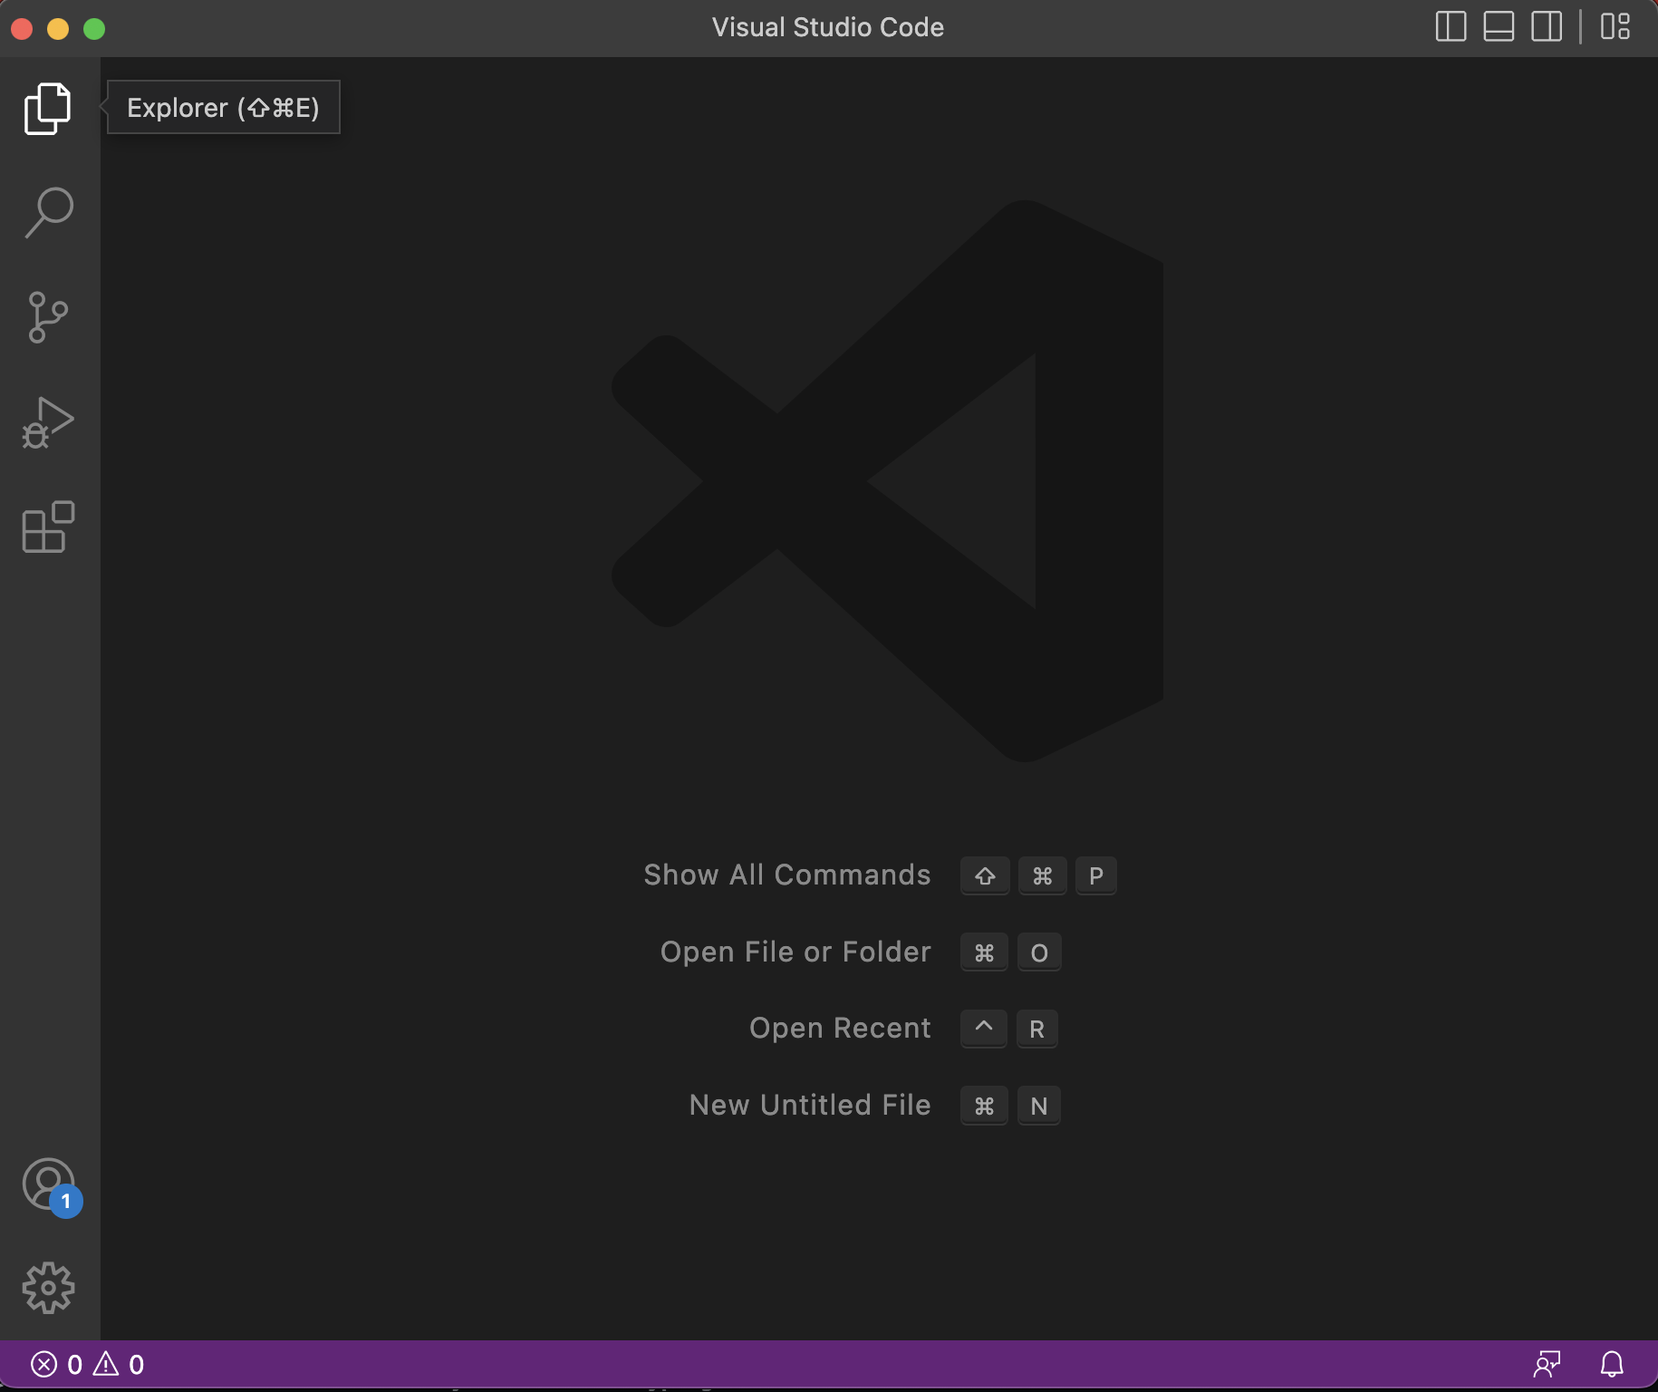Viewport: 1658px width, 1392px height.
Task: Click the Show All Commands text
Action: [x=787, y=875]
